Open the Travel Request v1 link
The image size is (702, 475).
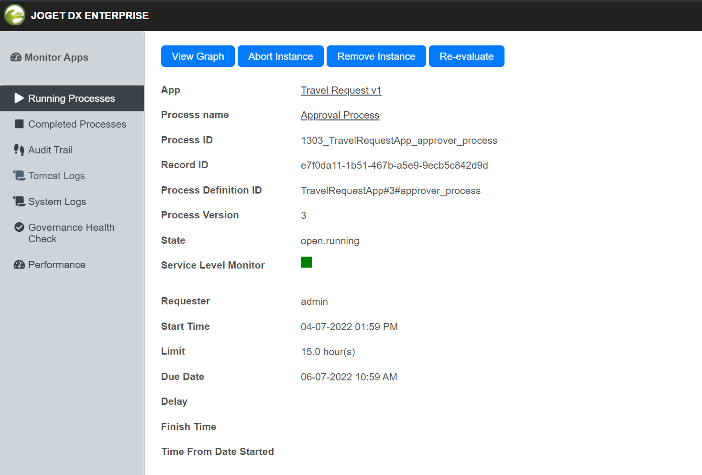pyautogui.click(x=341, y=90)
